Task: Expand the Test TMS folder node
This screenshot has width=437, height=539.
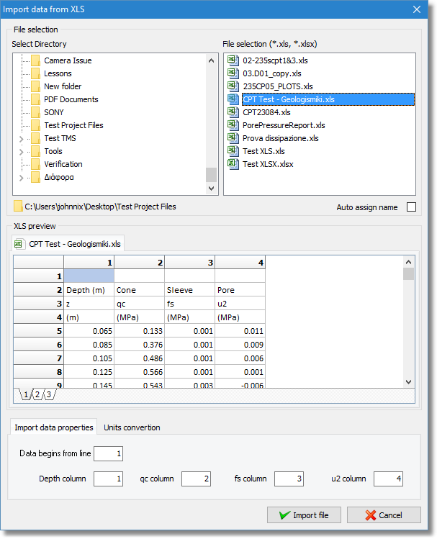Action: coord(21,138)
